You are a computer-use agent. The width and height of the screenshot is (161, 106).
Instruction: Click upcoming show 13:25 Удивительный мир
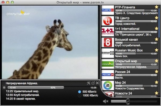click(22, 91)
